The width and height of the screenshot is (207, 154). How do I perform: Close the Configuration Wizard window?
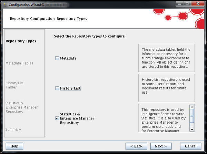198,3
